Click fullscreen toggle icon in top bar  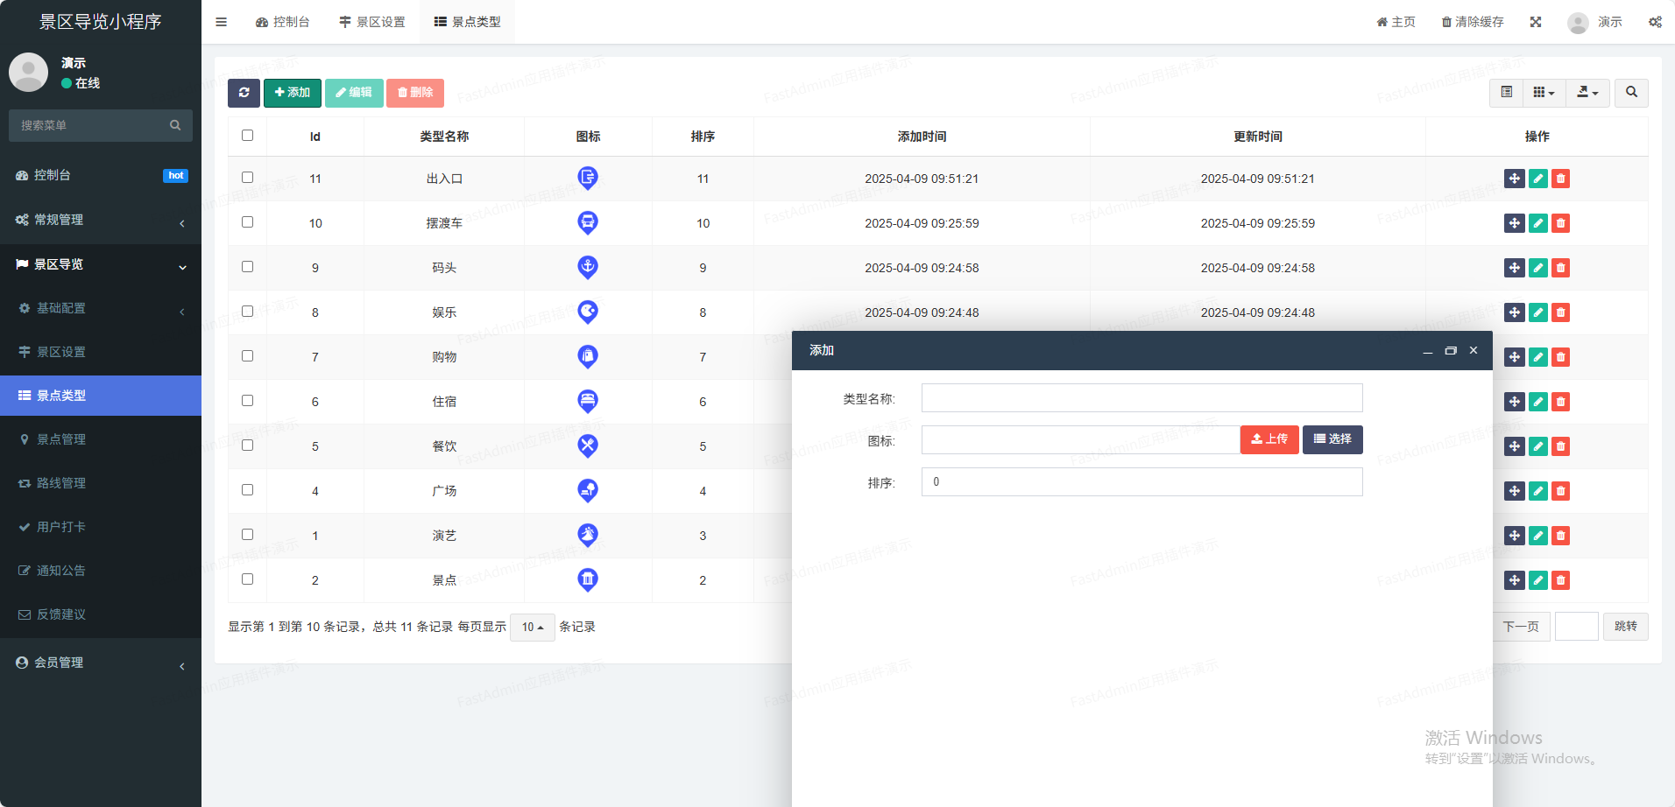1536,22
